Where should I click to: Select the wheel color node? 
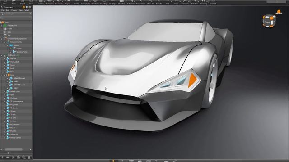point(15,92)
